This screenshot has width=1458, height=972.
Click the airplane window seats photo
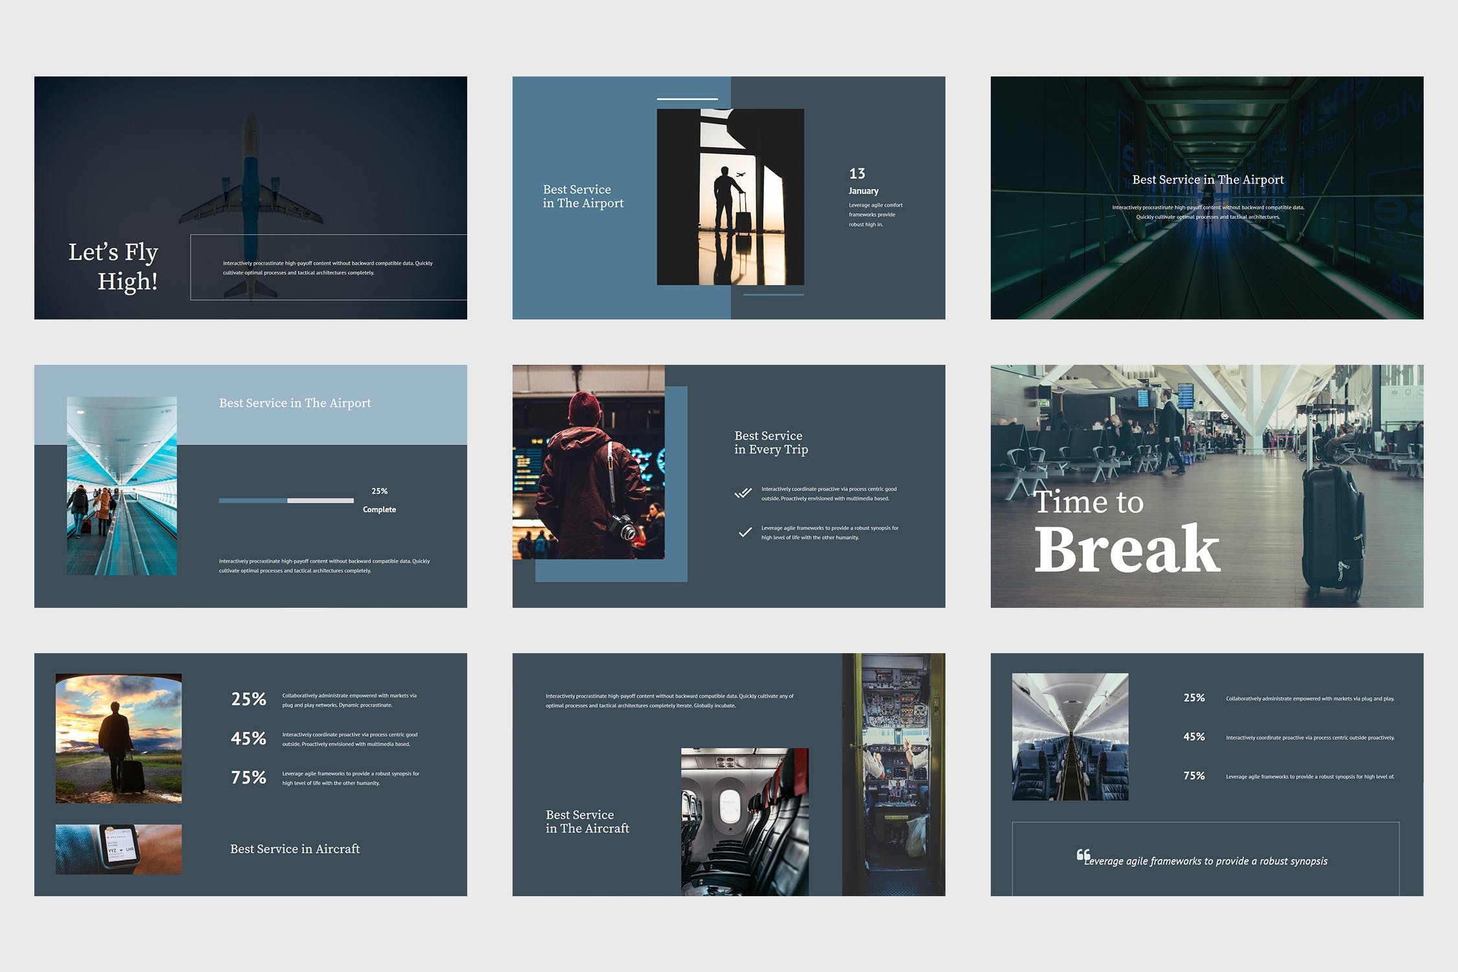click(x=745, y=822)
